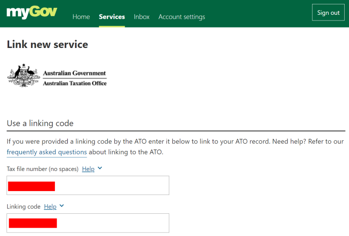
Task: Click the 'Use a linking code' heading
Action: [40, 123]
